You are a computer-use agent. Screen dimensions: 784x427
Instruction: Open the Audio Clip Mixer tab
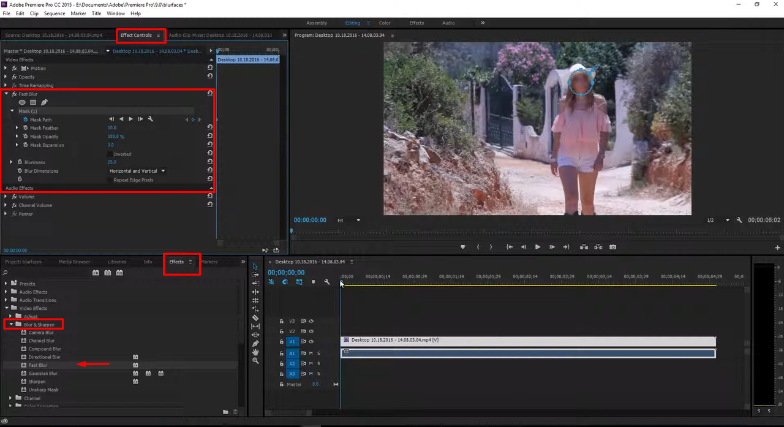coord(219,35)
